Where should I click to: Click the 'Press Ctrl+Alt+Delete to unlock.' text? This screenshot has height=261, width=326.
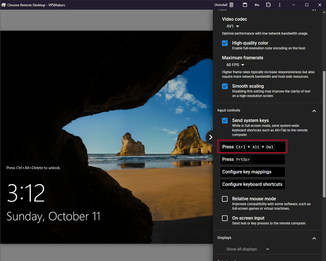[x=33, y=168]
